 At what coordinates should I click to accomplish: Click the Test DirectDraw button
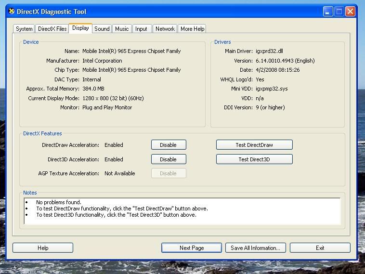point(254,145)
